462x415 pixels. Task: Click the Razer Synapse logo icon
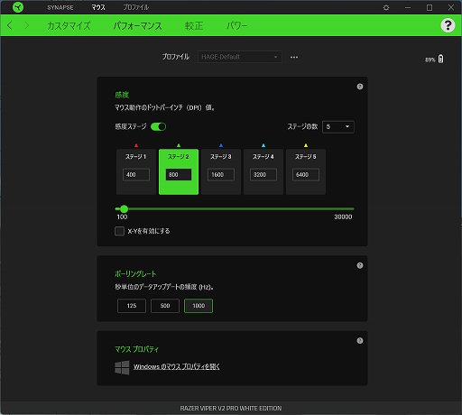pyautogui.click(x=18, y=7)
